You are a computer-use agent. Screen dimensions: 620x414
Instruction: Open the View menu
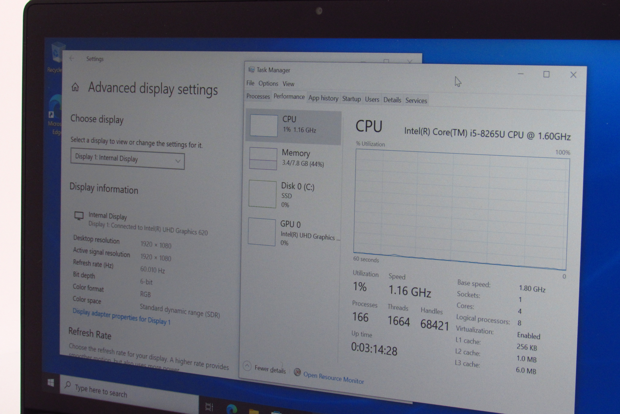pos(288,84)
